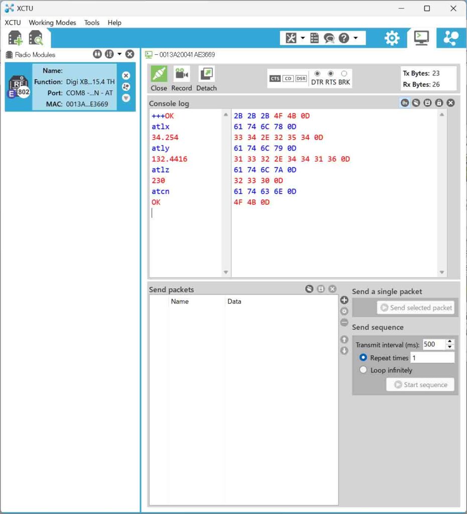467x514 pixels.
Task: Expand the radio module card arrow
Action: pyautogui.click(x=126, y=98)
